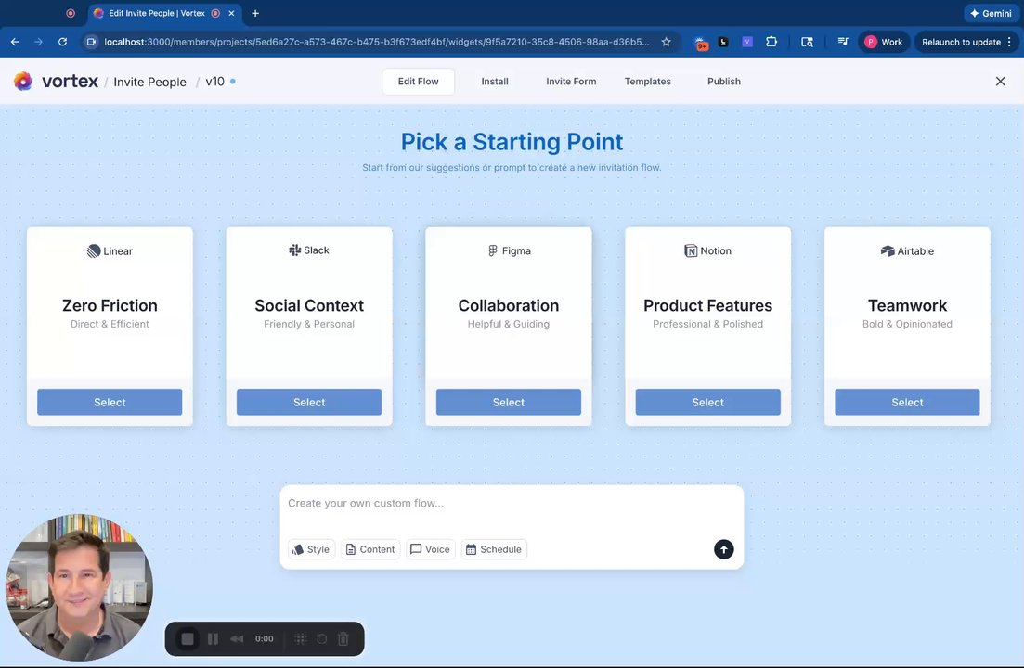Click the Linear logo on first card
Viewport: 1024px width, 668px height.
(x=94, y=251)
